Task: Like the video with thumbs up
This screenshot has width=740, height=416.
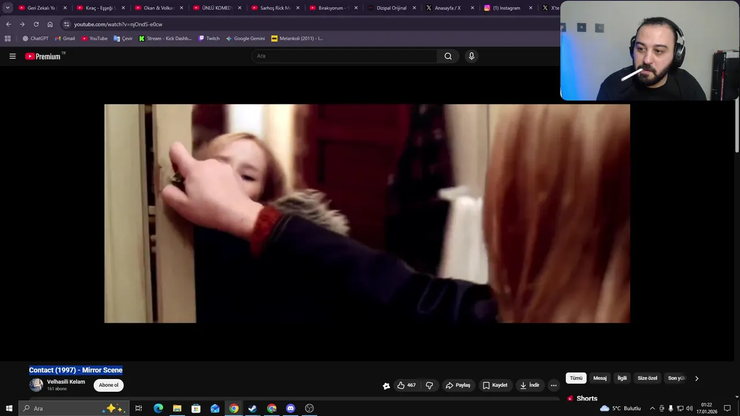Action: point(406,385)
